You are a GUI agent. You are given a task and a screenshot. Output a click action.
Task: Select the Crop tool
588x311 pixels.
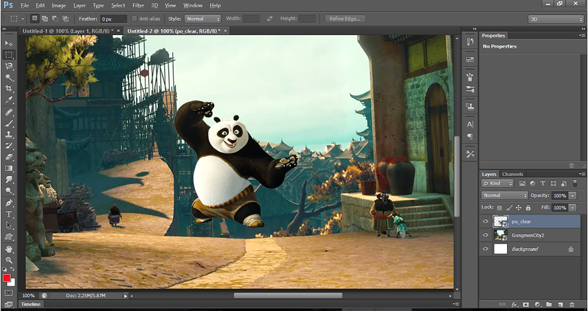pos(9,88)
